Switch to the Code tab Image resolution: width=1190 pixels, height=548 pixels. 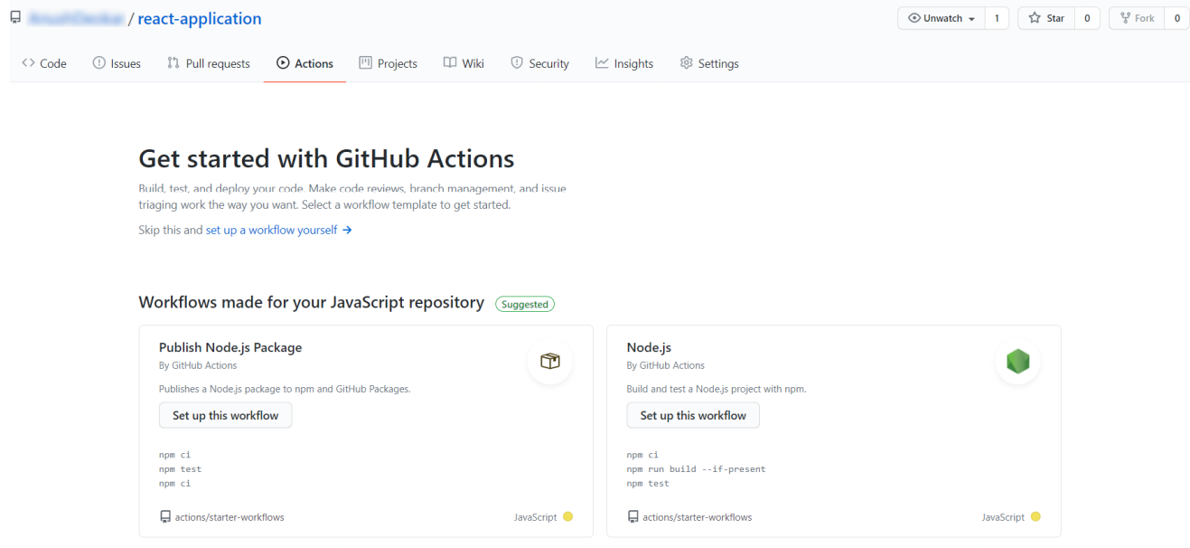[43, 63]
